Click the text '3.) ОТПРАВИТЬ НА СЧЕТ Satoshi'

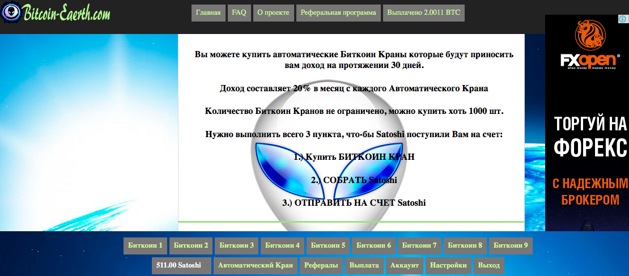(354, 203)
